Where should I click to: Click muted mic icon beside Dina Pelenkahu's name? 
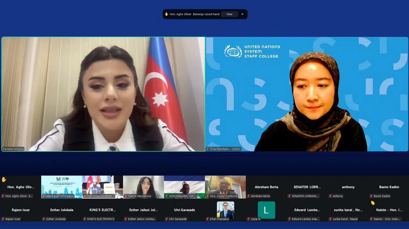[x=208, y=149]
